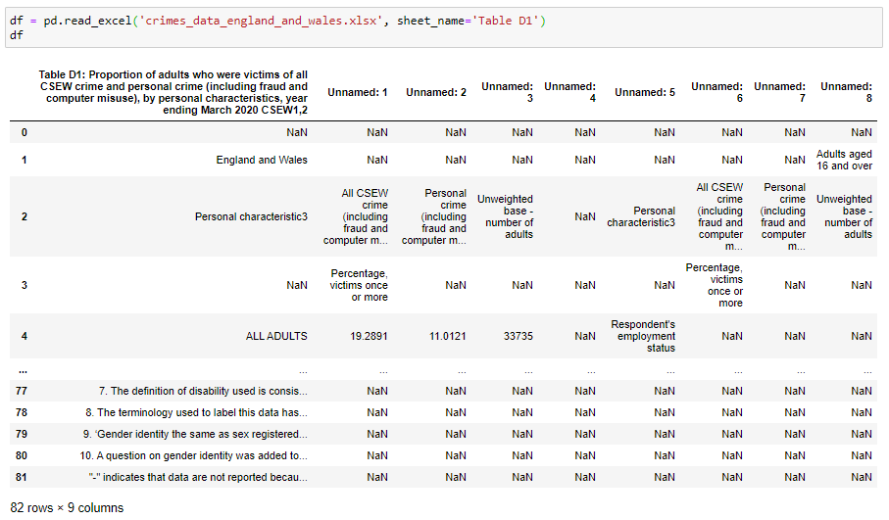Select the 'Unnamed: 1' column header
This screenshot has width=889, height=520.
[x=357, y=92]
